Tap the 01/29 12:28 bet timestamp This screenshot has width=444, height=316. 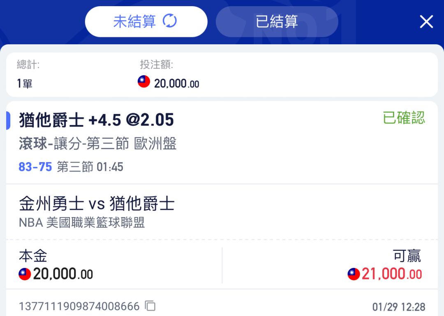[x=399, y=307]
